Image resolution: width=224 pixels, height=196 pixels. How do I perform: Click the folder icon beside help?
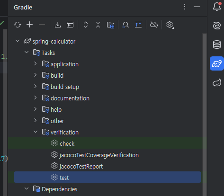coord(45,109)
